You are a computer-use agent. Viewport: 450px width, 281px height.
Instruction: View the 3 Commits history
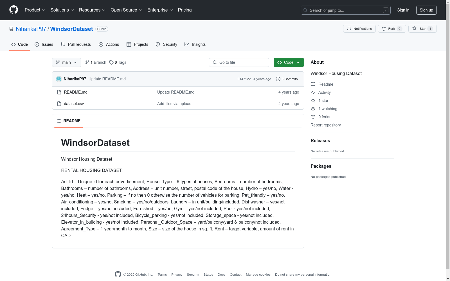(287, 79)
